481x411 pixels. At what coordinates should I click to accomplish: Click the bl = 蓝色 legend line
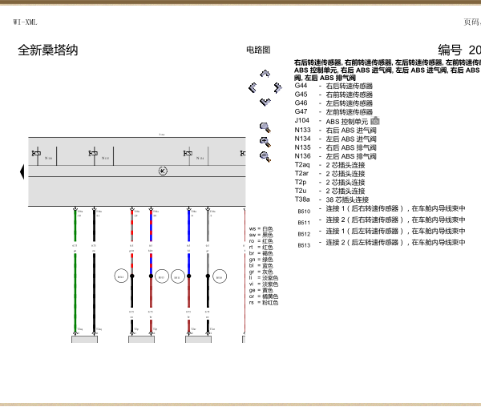click(261, 266)
